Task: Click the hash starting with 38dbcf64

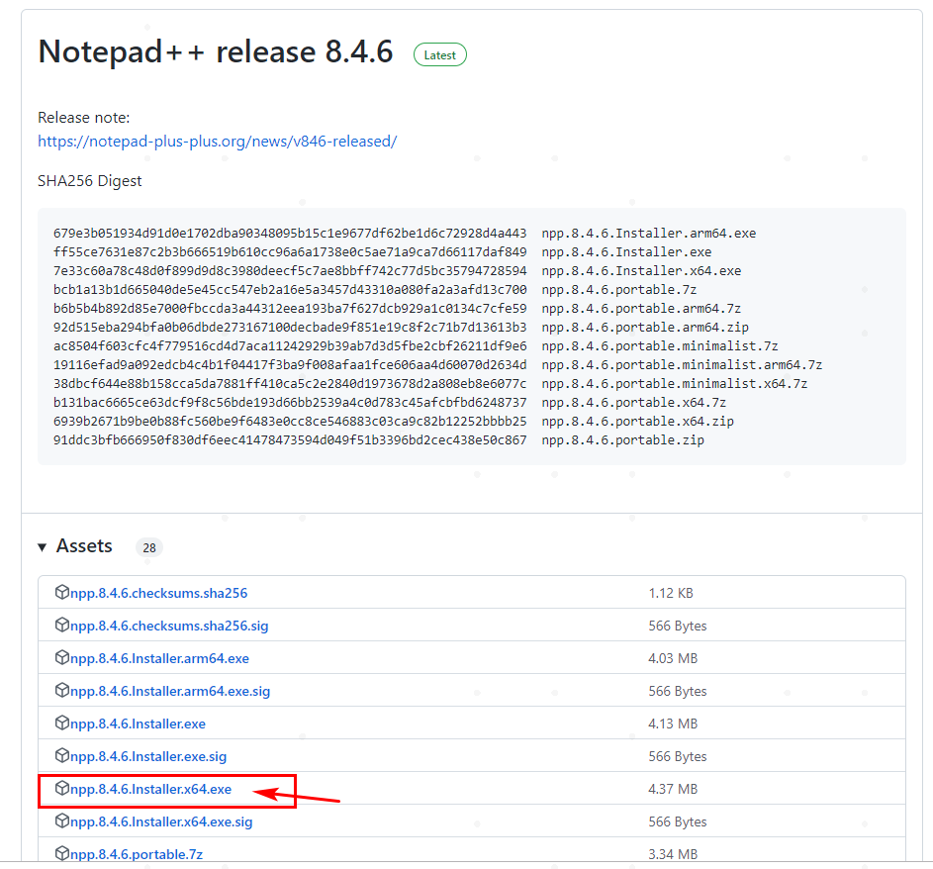Action: pos(290,384)
